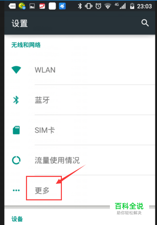Image resolution: width=157 pixels, height=225 pixels.
Task: Open search with the magnifier icon
Action: 145,23
